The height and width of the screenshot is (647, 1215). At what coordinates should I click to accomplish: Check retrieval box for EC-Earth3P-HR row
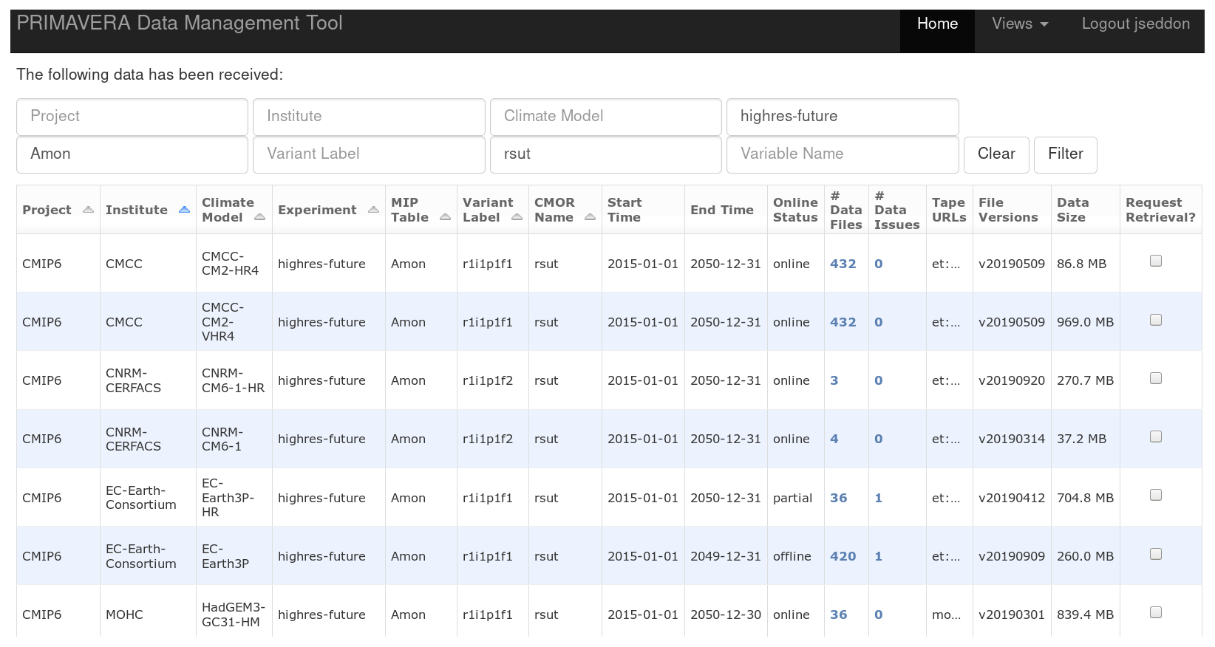click(1156, 495)
